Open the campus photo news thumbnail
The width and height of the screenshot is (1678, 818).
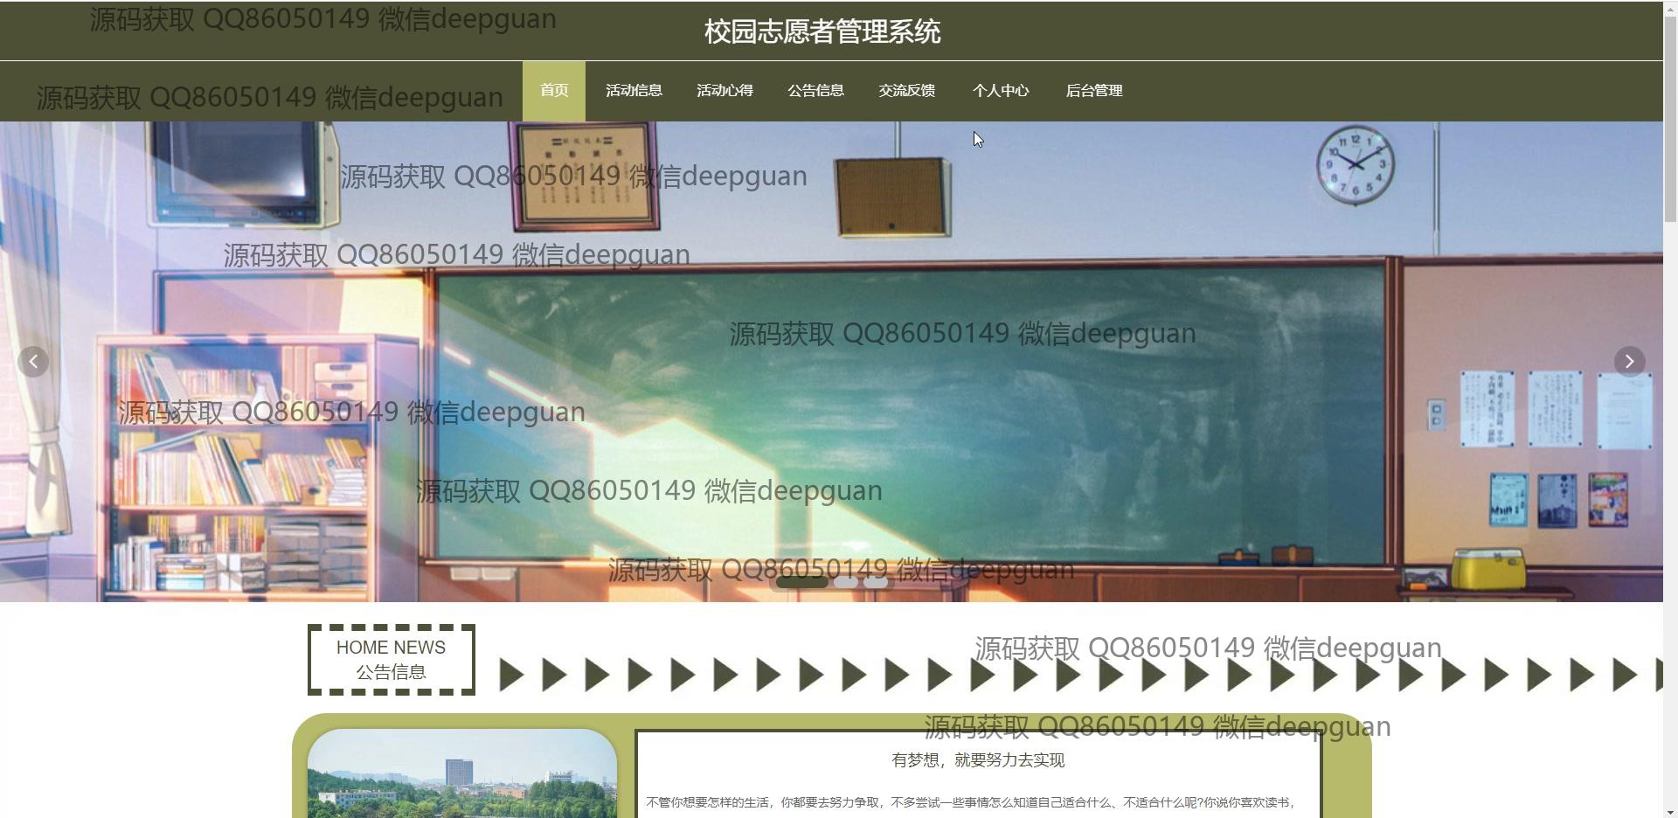462,774
